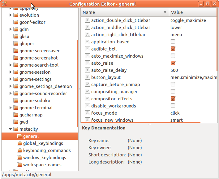The height and width of the screenshot is (179, 219).
Task: Select the focus_new_windows key row
Action: click(x=148, y=120)
